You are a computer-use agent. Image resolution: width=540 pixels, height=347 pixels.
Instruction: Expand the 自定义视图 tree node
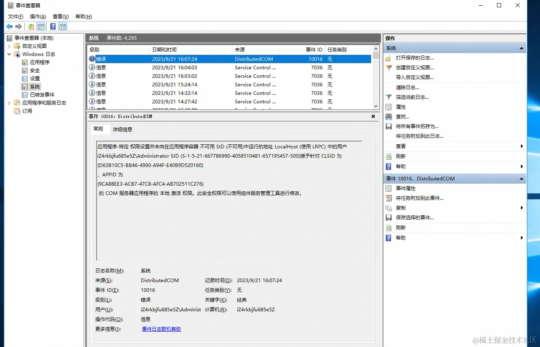9,46
